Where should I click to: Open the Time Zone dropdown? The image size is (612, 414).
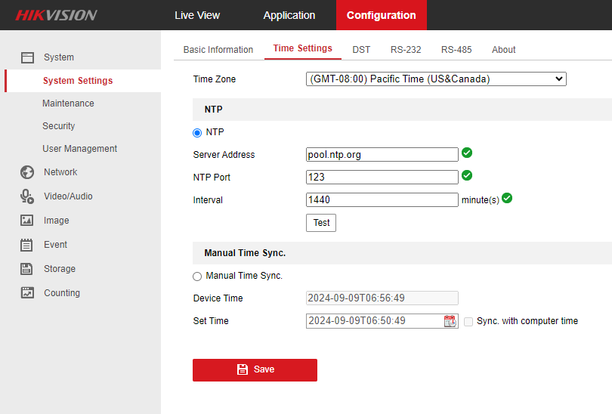[x=436, y=79]
